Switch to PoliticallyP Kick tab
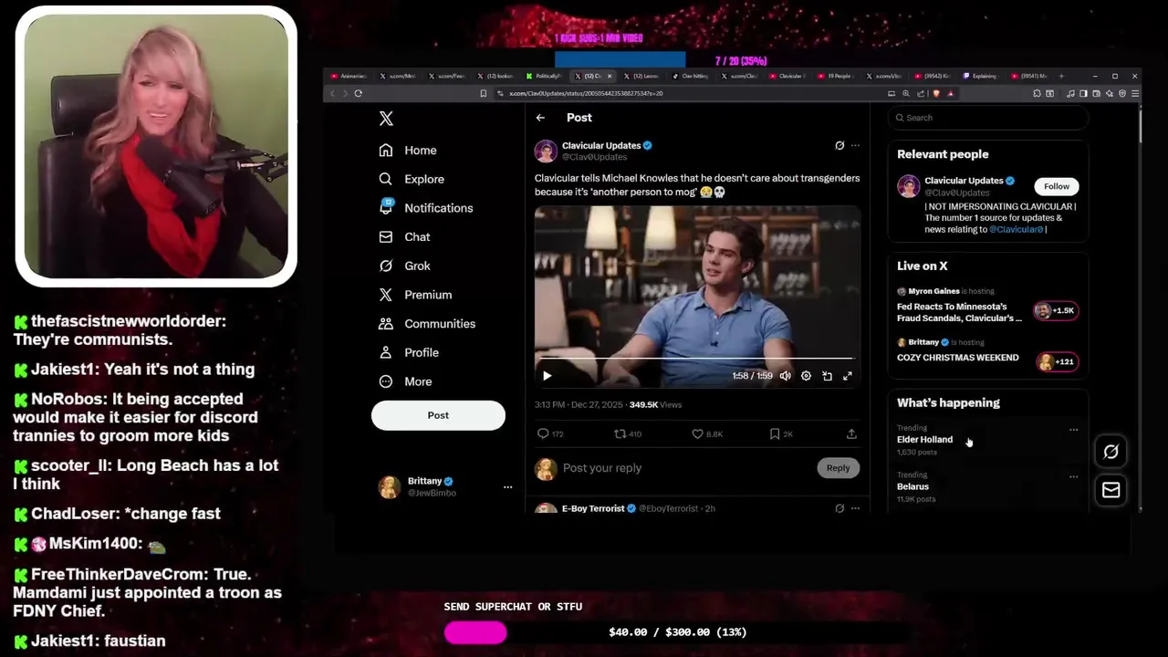Image resolution: width=1168 pixels, height=657 pixels. [x=546, y=76]
